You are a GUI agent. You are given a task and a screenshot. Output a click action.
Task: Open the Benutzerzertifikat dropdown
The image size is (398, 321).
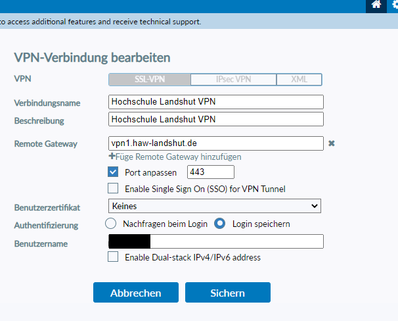pyautogui.click(x=215, y=206)
